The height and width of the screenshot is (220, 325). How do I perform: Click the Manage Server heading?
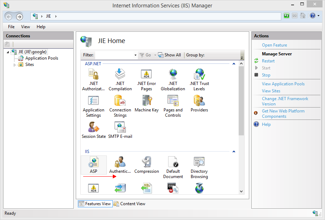[277, 54]
